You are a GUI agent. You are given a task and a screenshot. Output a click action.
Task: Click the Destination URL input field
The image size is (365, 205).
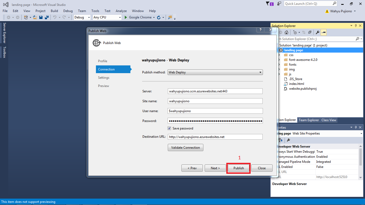215,137
